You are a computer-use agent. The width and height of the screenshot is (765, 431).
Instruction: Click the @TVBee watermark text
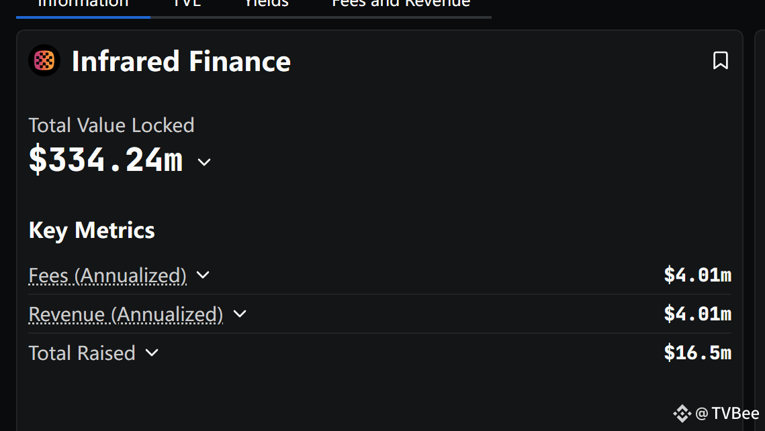(727, 414)
